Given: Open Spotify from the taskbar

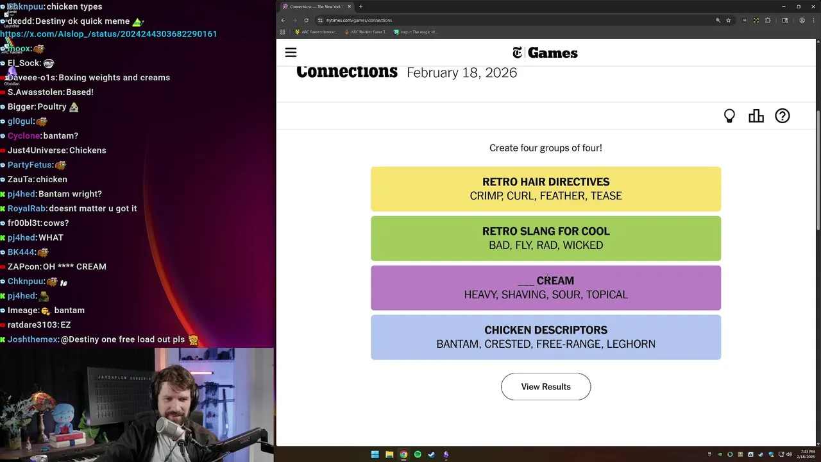Looking at the screenshot, I should click(x=418, y=454).
